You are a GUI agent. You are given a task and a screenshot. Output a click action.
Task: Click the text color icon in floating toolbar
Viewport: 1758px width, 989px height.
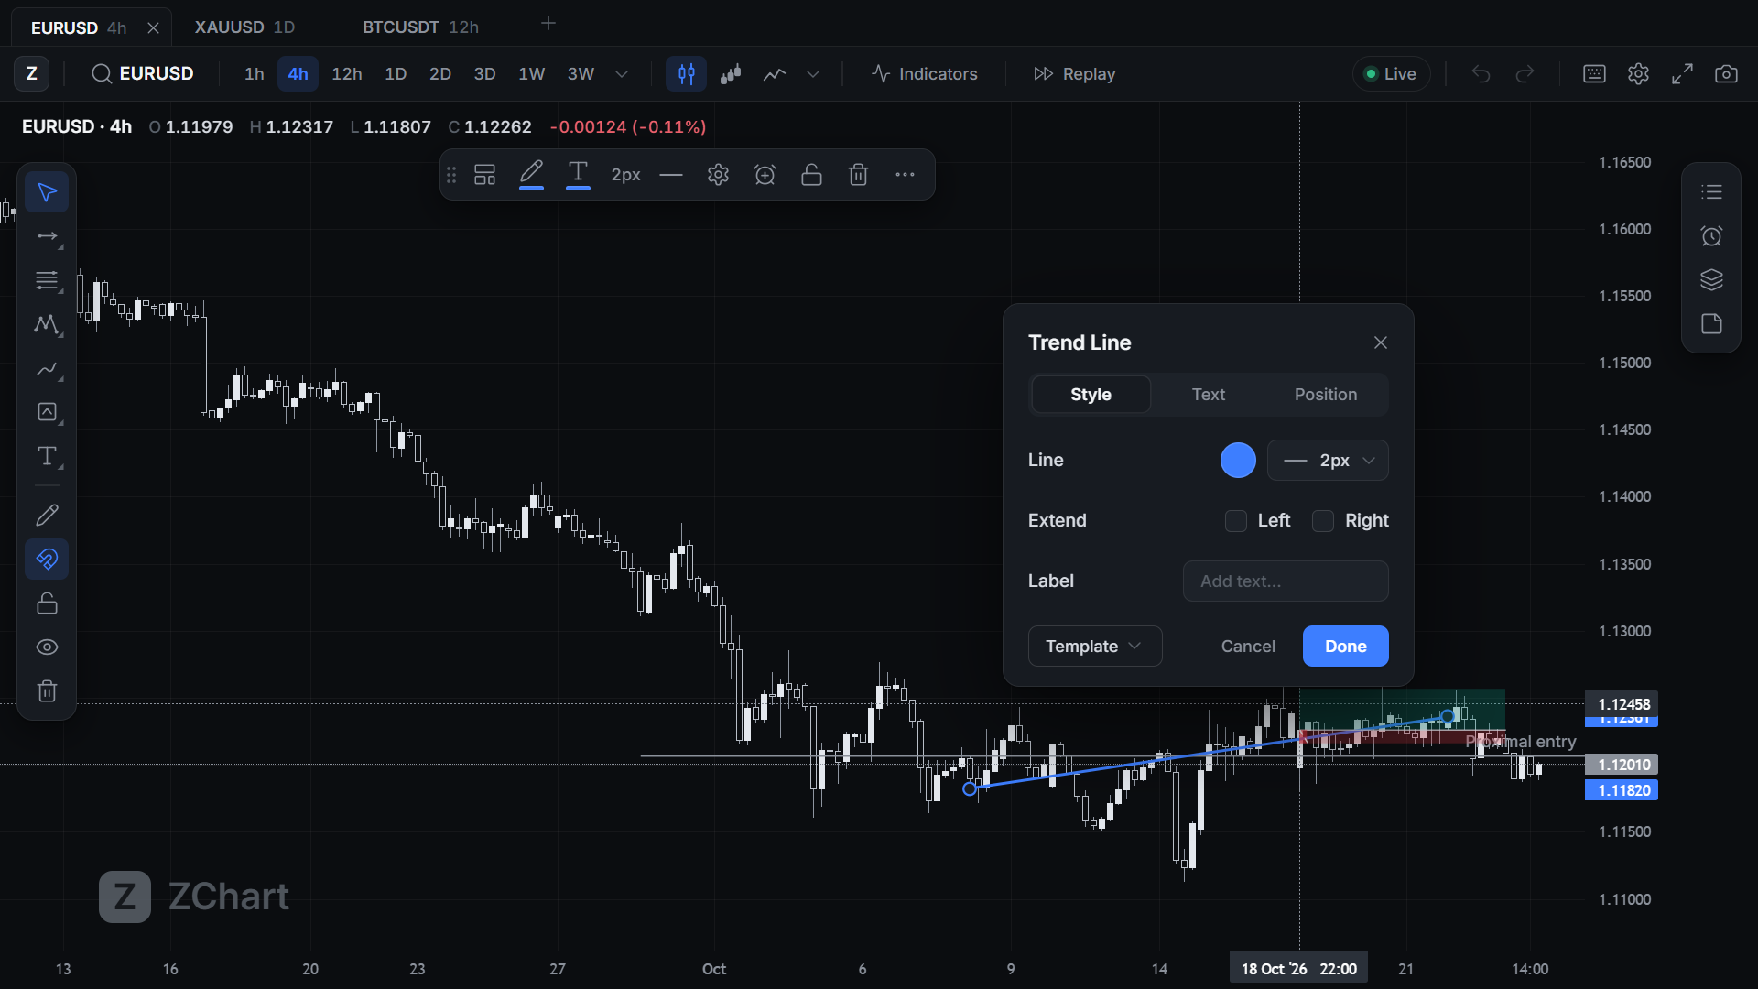tap(578, 174)
